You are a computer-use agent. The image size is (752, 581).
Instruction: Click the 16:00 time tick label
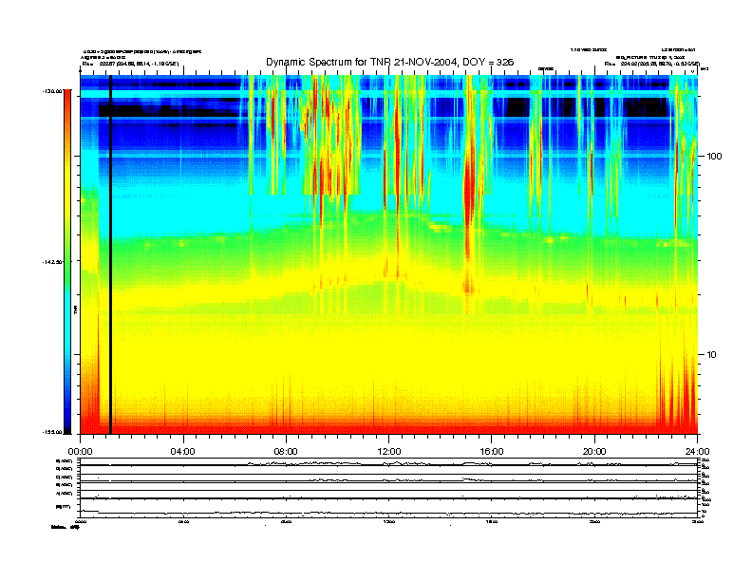(x=492, y=452)
